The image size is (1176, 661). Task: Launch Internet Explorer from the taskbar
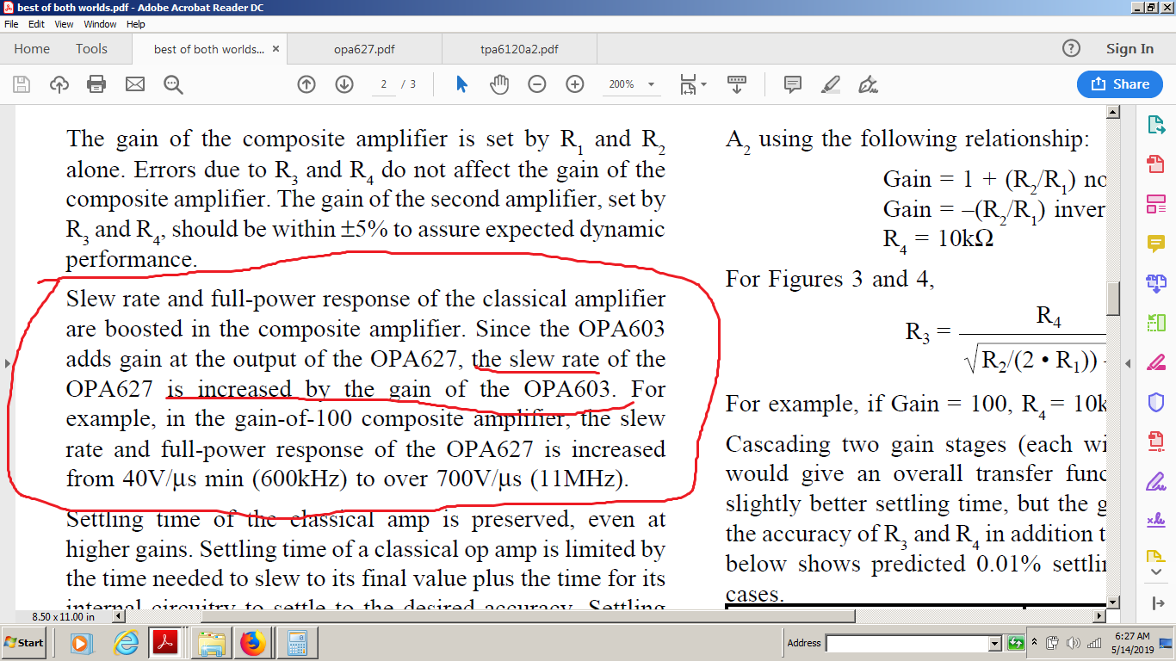(x=126, y=643)
